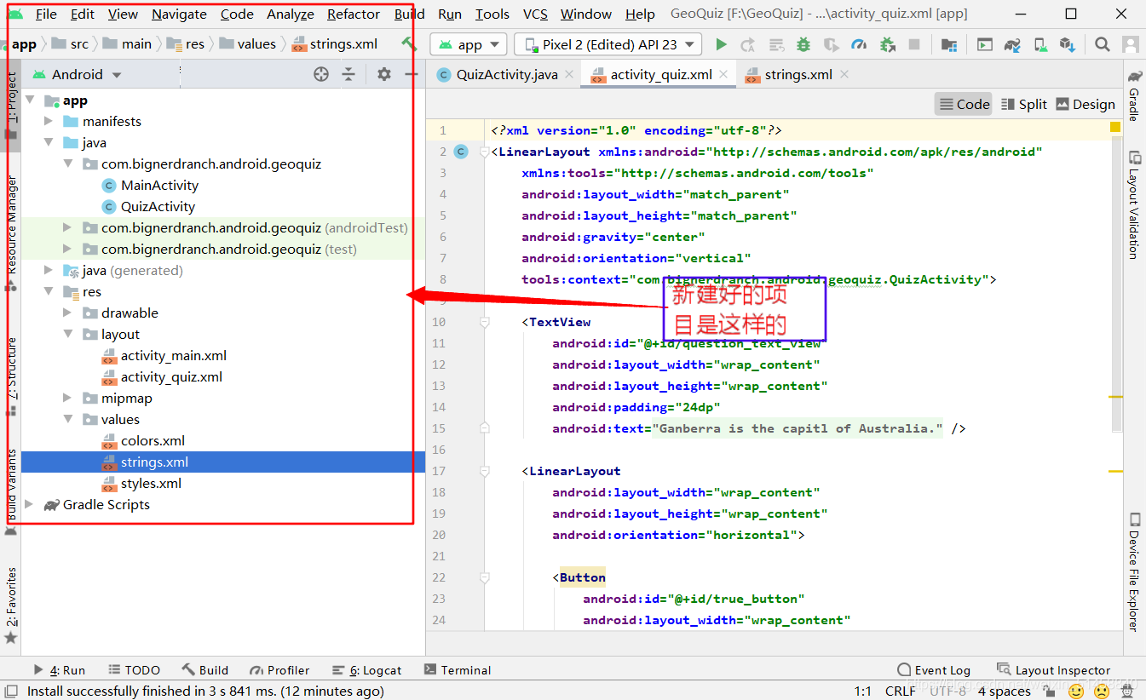Open the Logcat tool window
This screenshot has height=700, width=1146.
point(366,670)
